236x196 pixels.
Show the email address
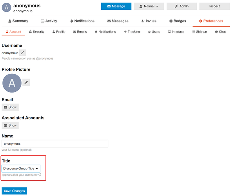tap(10, 107)
